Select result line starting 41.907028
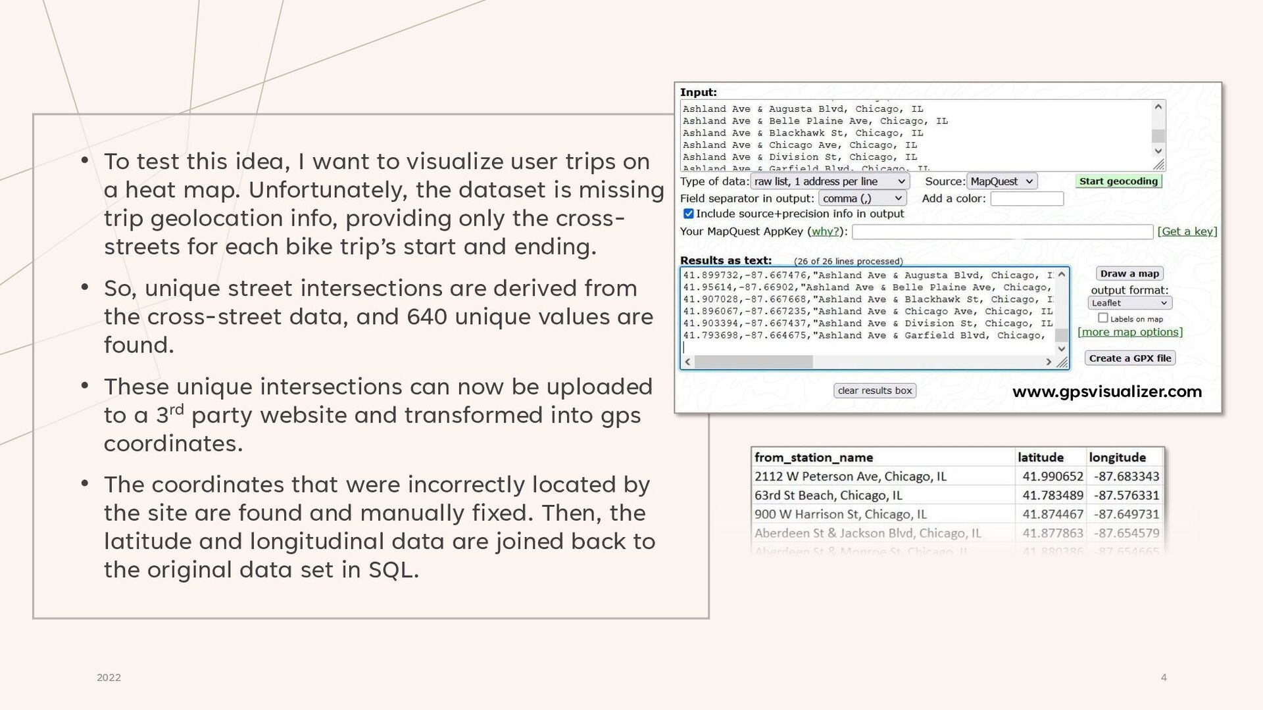The width and height of the screenshot is (1263, 710). point(868,299)
